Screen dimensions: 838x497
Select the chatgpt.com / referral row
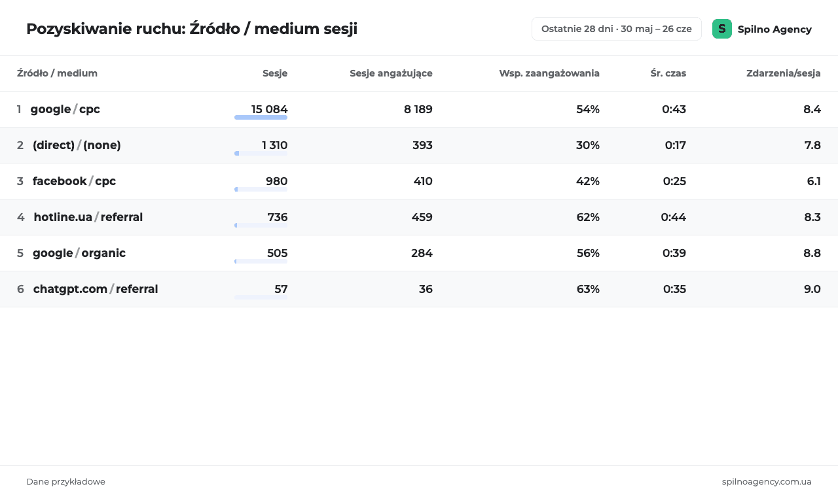coord(419,289)
